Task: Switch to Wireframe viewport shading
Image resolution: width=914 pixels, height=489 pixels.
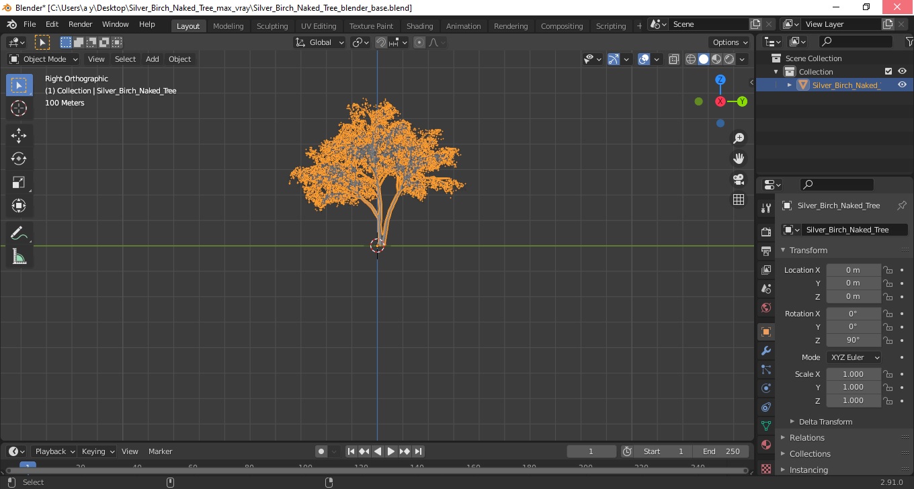Action: pyautogui.click(x=691, y=59)
